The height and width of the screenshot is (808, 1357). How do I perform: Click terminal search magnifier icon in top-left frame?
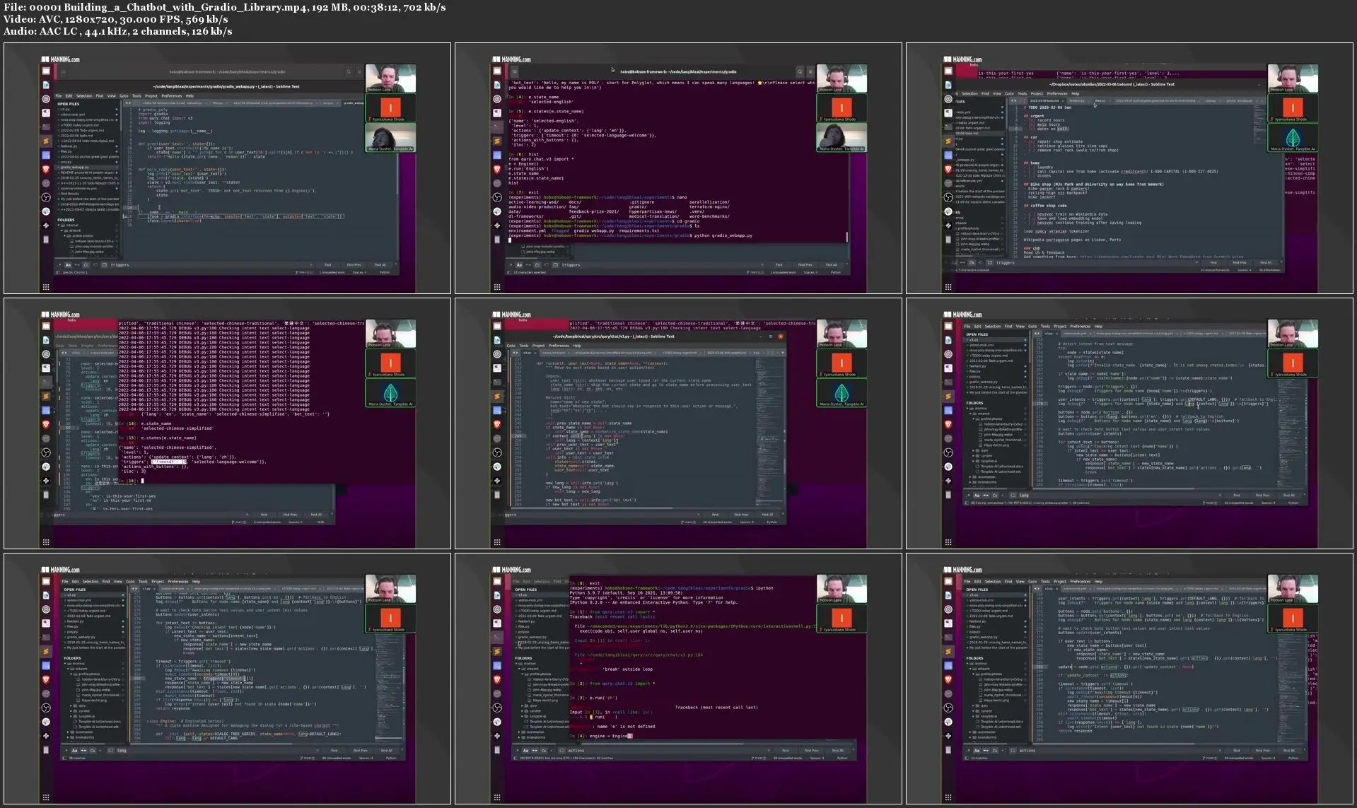349,71
